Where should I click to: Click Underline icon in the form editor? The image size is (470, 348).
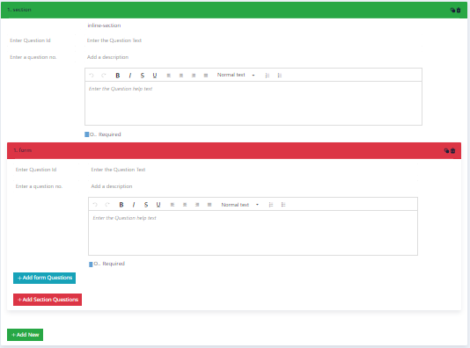click(x=158, y=205)
